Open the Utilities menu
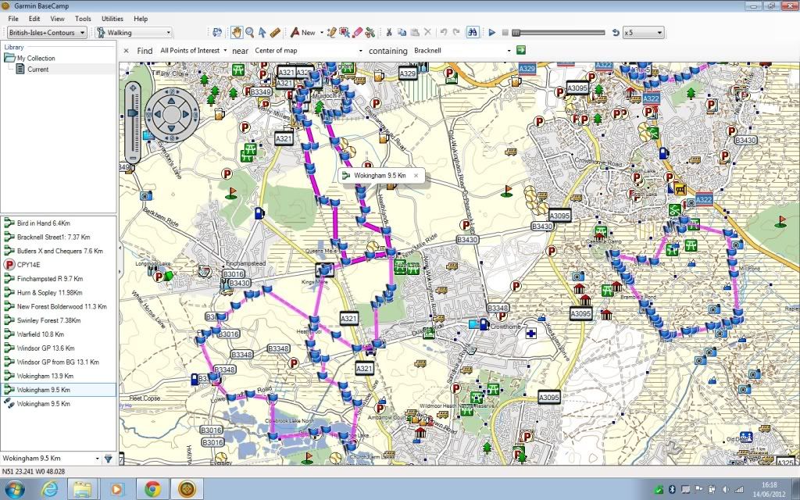Viewport: 800px width, 500px height. (x=112, y=18)
